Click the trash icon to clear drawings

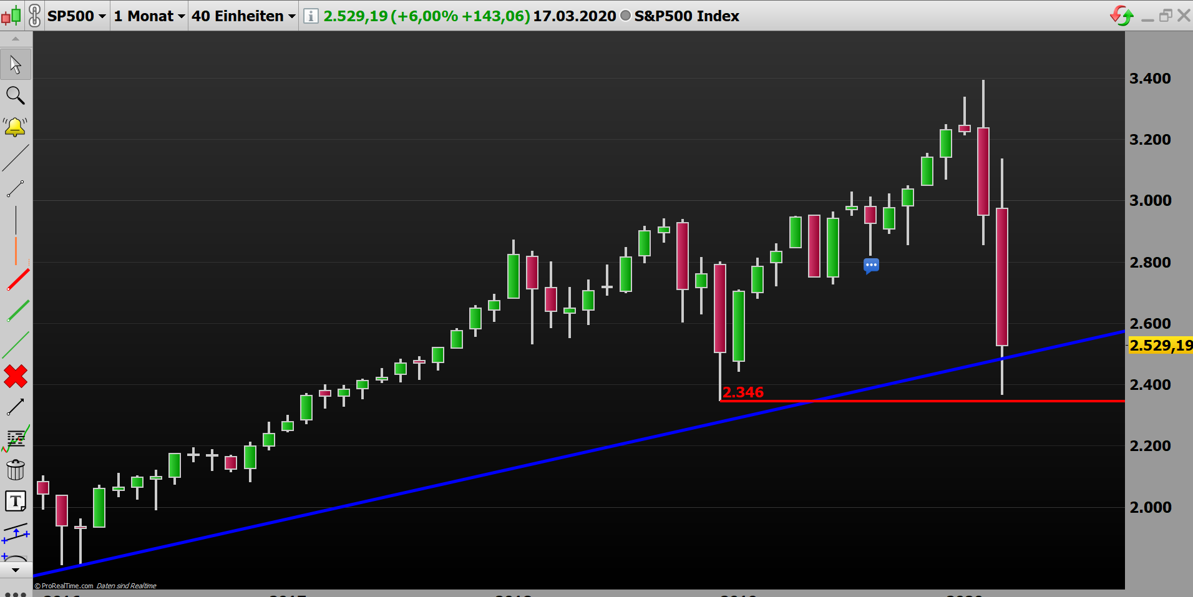click(16, 469)
